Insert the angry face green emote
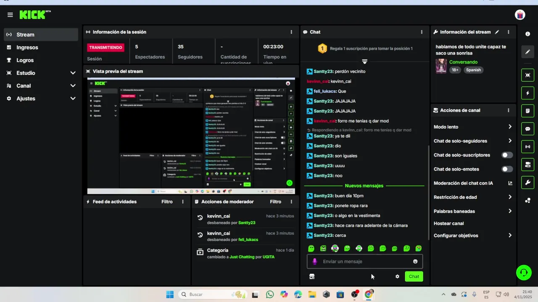 pyautogui.click(x=323, y=248)
